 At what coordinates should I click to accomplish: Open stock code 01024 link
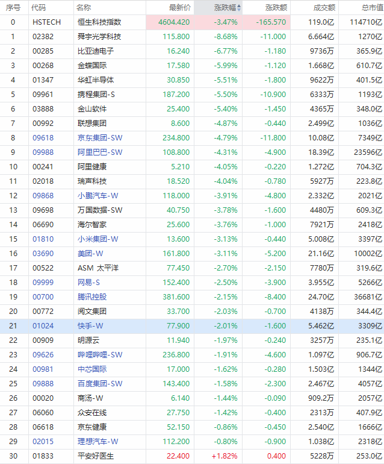click(43, 326)
